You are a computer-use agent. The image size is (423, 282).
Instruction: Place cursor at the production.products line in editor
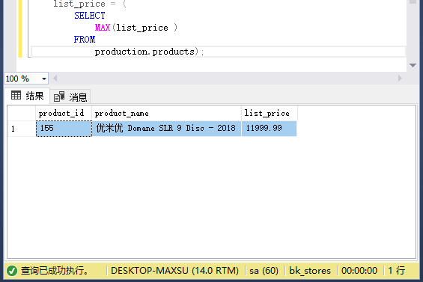click(218, 52)
